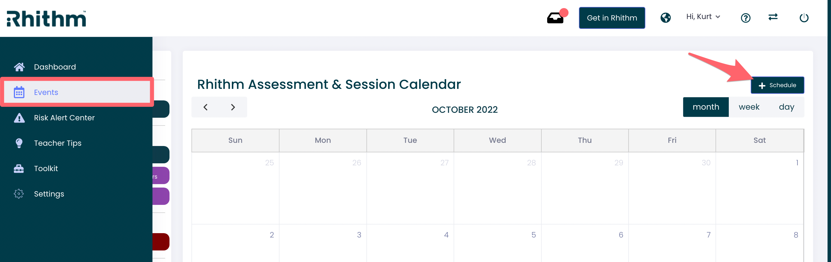Go to next month with right chevron
This screenshot has width=831, height=262.
tap(233, 107)
